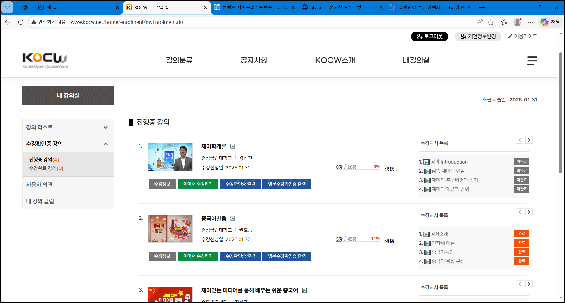Click 재미학개론 0% progress bar
Image resolution: width=565 pixels, height=303 pixels.
pos(358,170)
